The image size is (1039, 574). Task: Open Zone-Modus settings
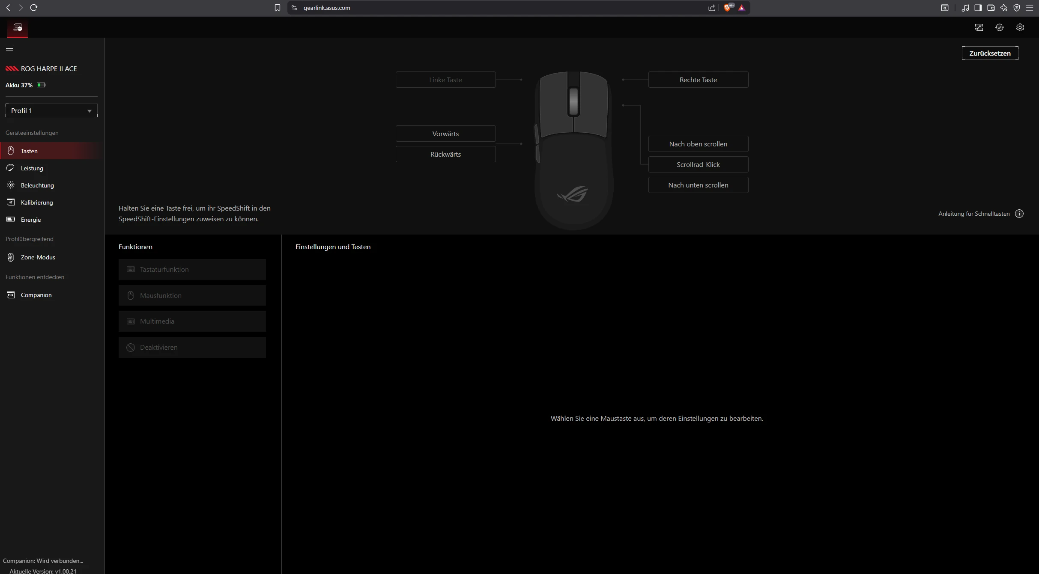click(x=38, y=257)
